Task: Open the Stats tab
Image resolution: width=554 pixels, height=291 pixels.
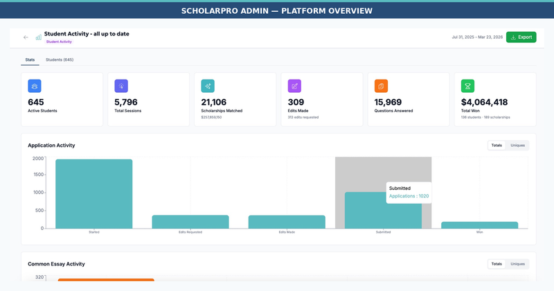Action: pos(30,60)
